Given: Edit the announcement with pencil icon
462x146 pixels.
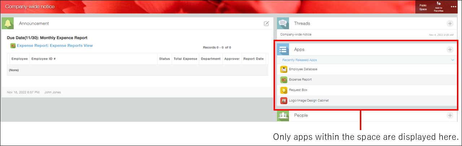Looking at the screenshot, I should pos(266,23).
